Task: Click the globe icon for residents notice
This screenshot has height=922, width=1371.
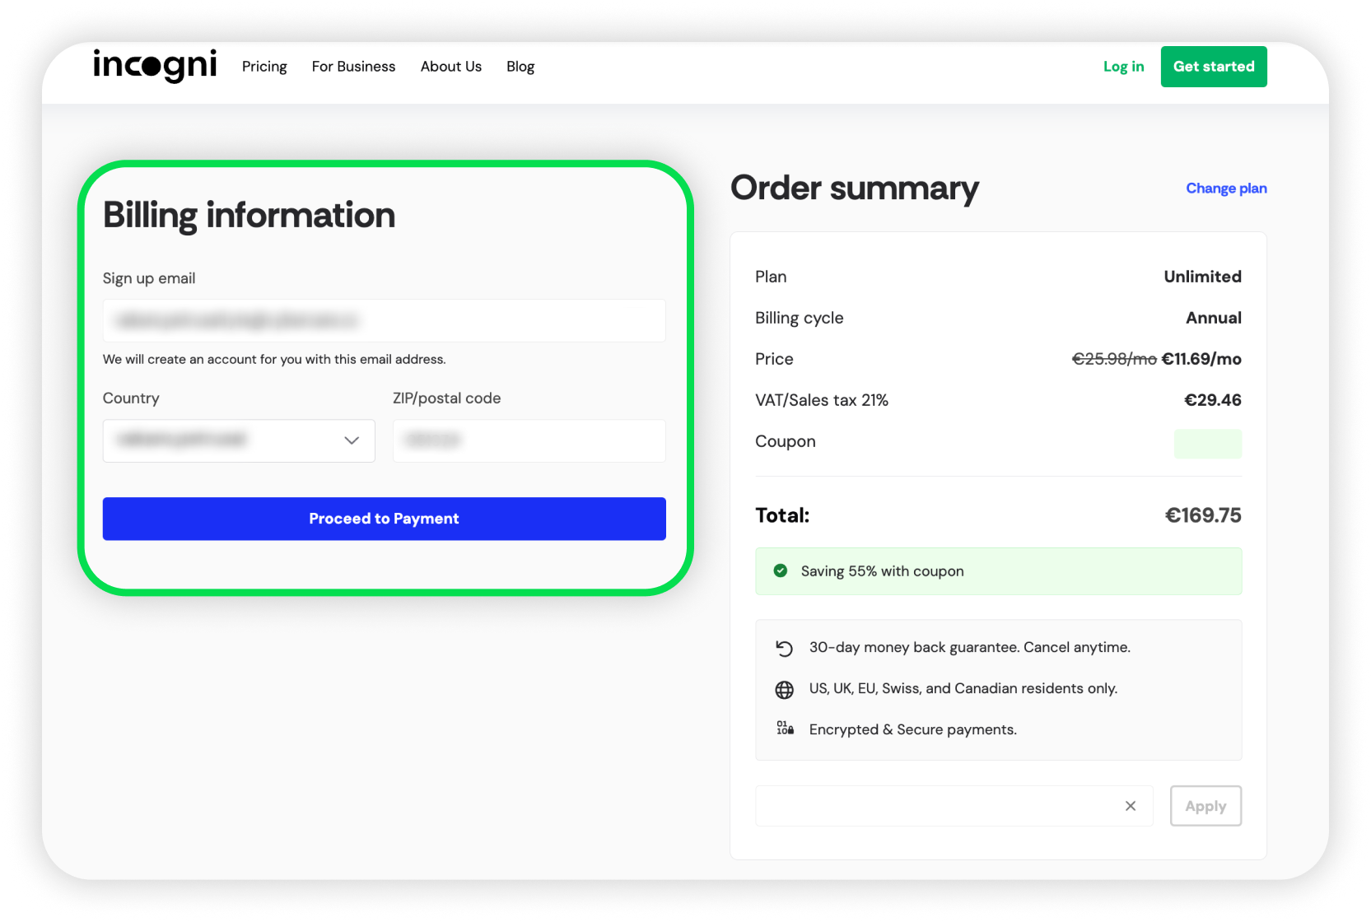Action: pyautogui.click(x=784, y=690)
